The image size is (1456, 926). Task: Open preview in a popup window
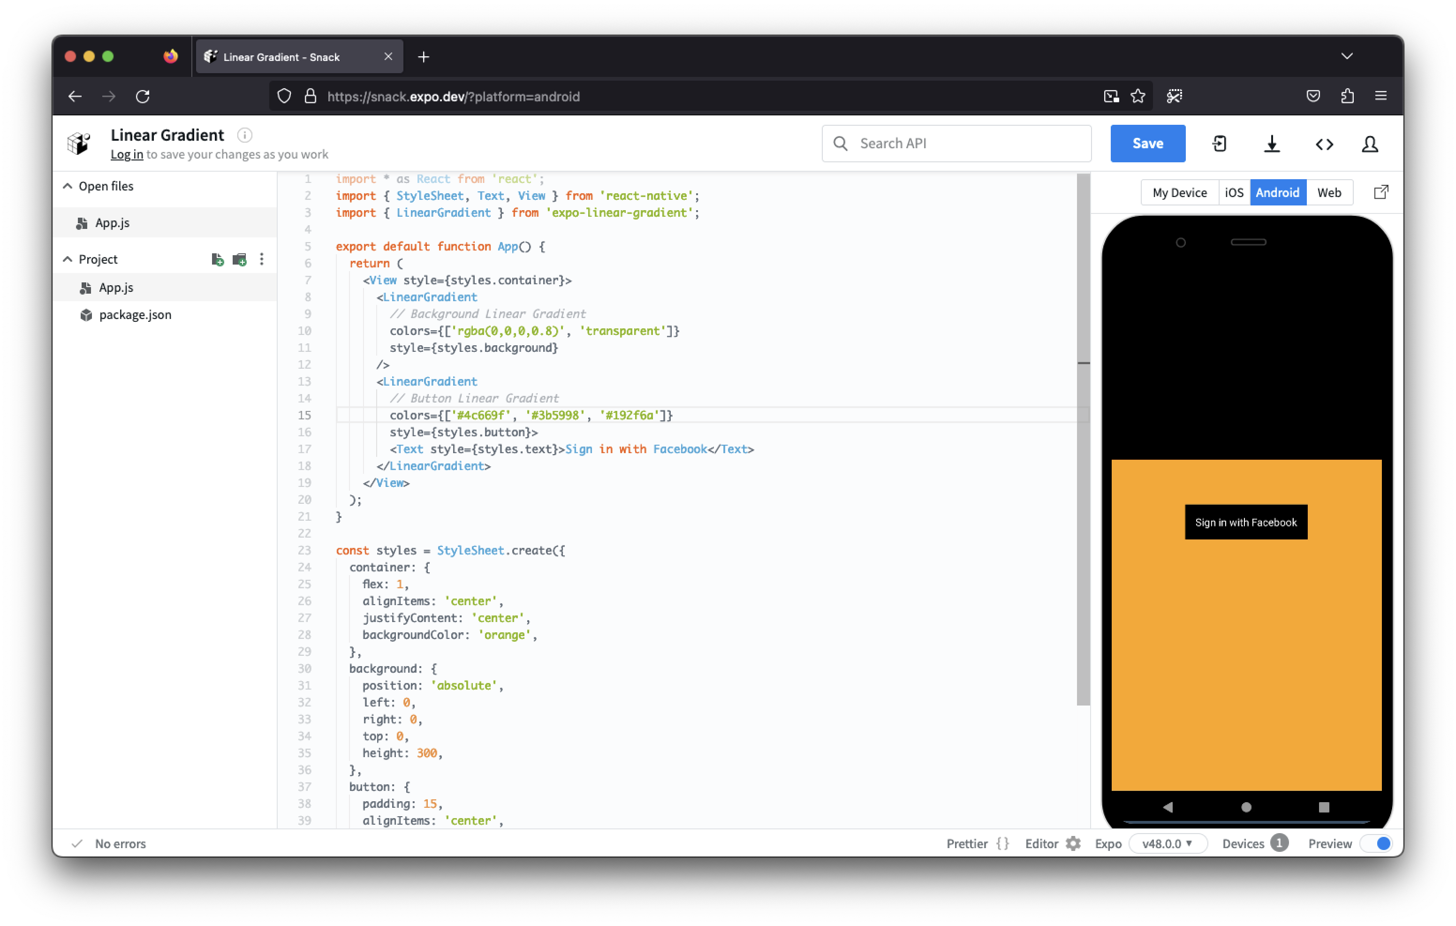(1380, 192)
